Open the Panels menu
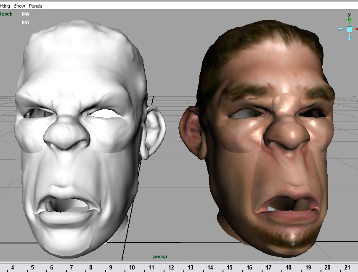 click(x=36, y=6)
